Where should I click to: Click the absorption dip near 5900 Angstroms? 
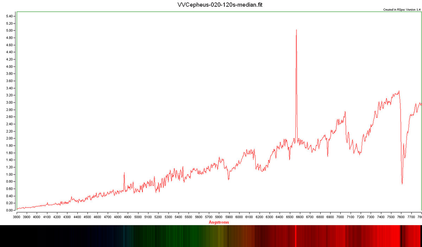[229, 179]
